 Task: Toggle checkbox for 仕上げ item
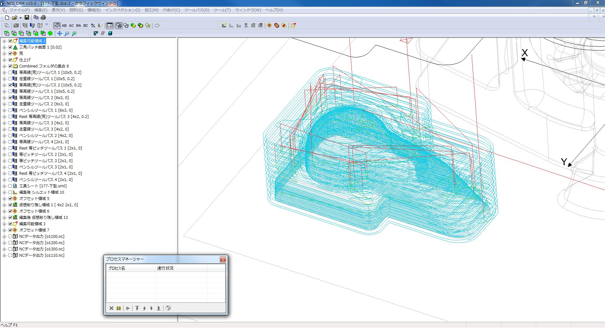[10, 60]
